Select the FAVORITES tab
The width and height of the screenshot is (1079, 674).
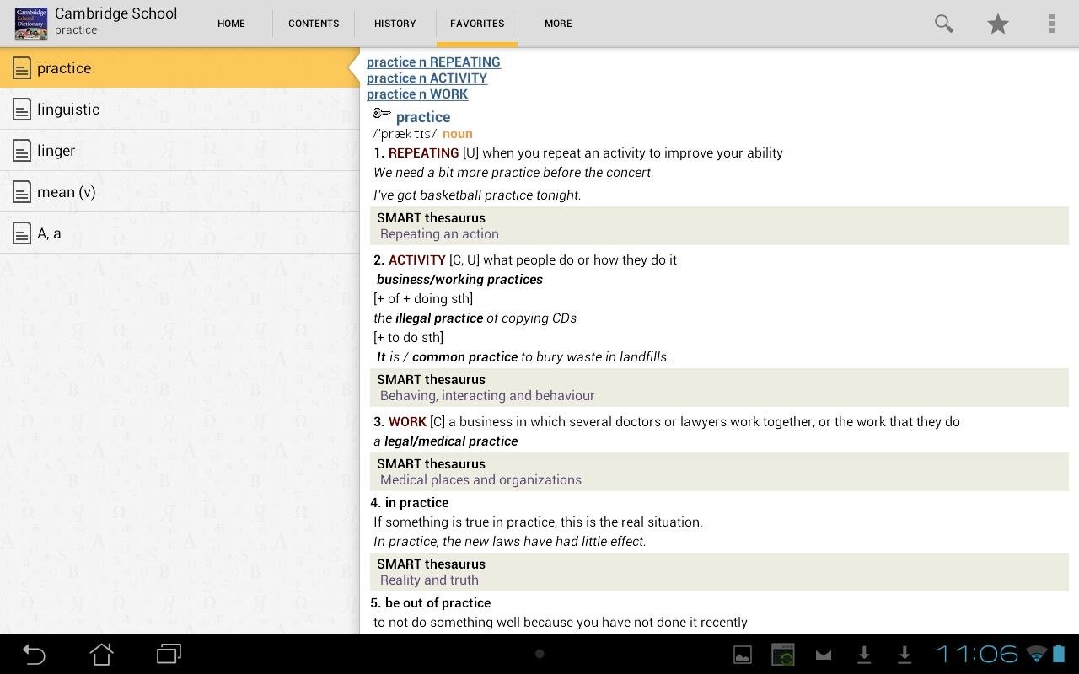coord(477,24)
